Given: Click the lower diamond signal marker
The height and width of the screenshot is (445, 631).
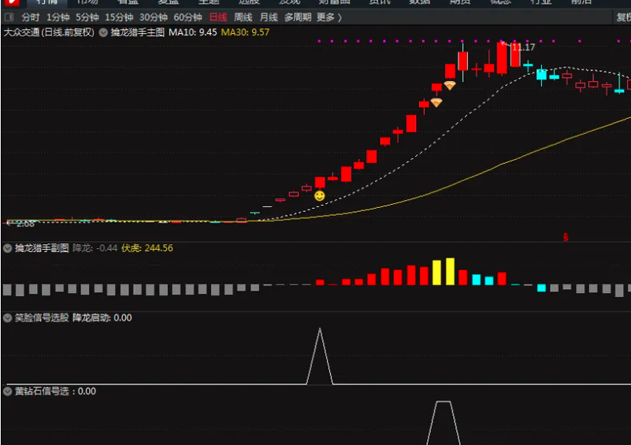Looking at the screenshot, I should pyautogui.click(x=436, y=102).
